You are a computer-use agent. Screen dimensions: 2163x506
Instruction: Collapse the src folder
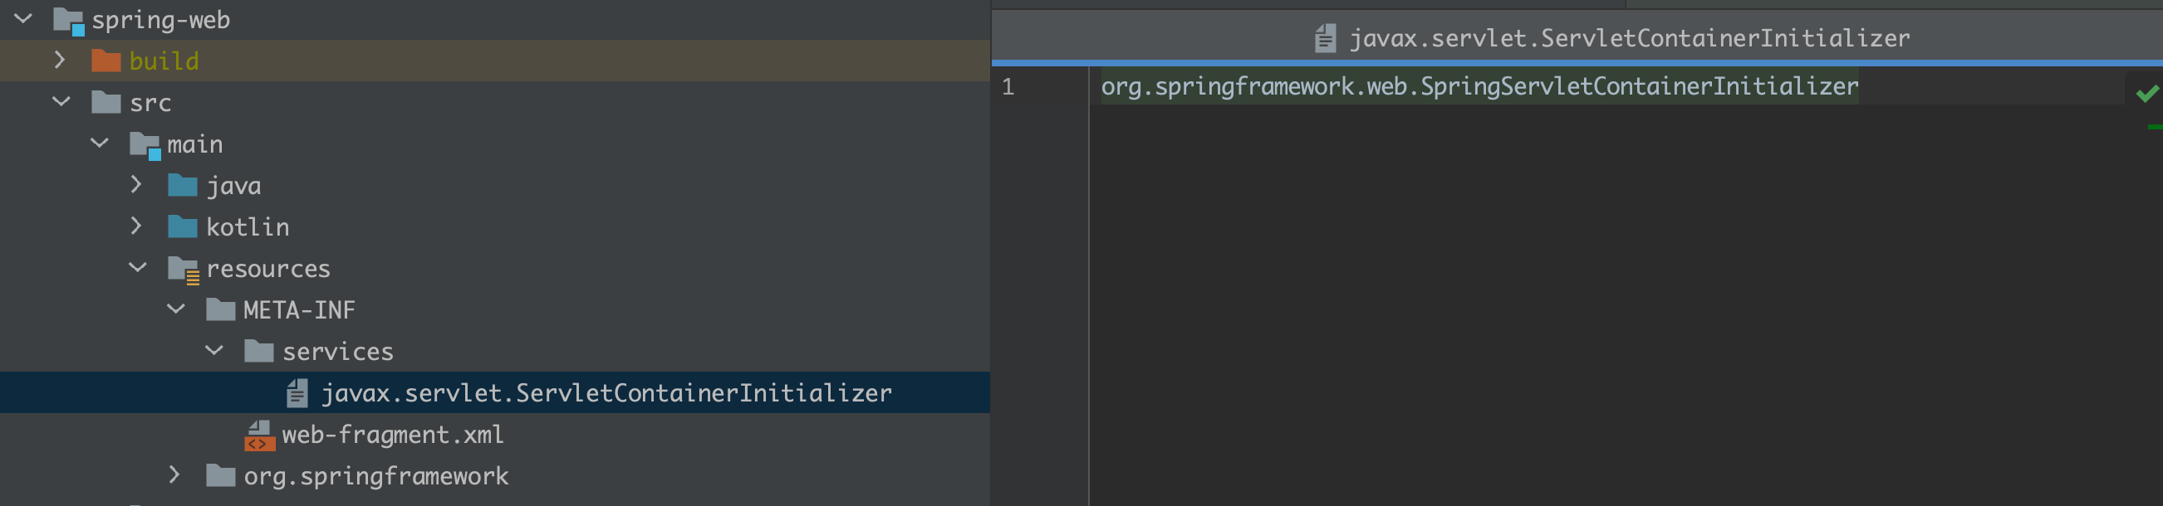(61, 101)
